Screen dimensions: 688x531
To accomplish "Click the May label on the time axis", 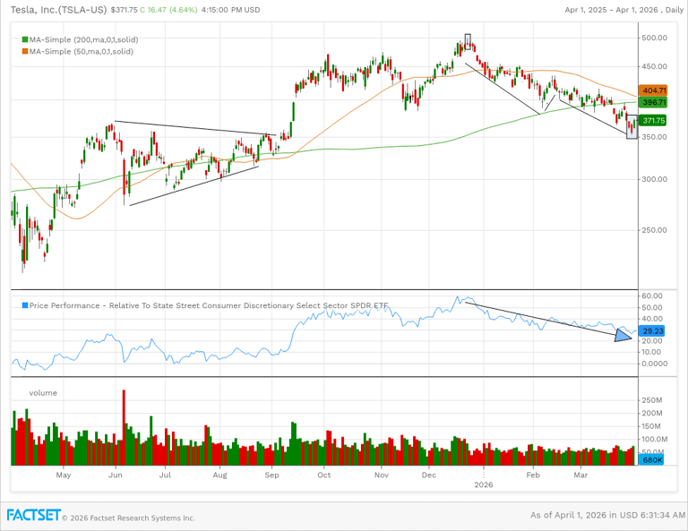I will [x=64, y=475].
